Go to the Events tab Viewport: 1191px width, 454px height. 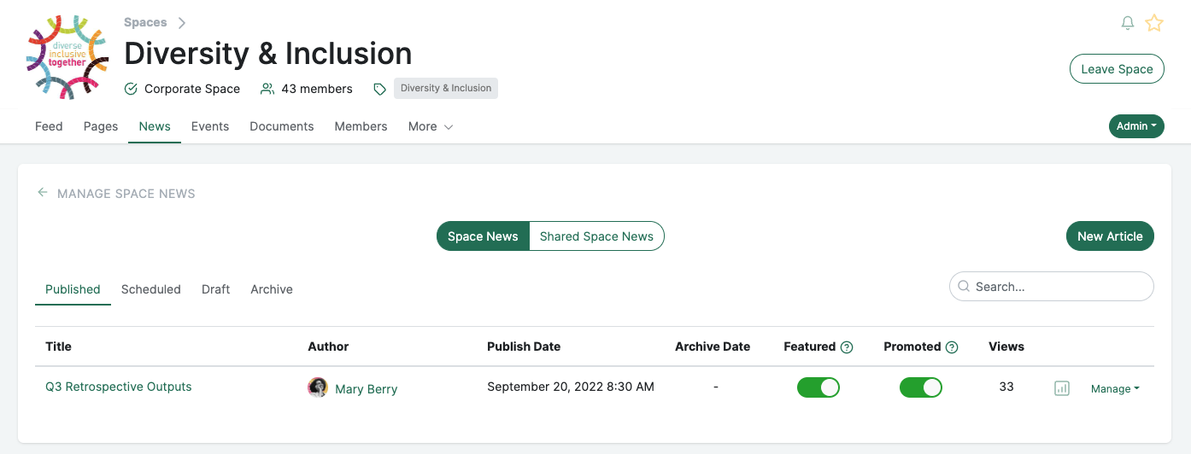210,126
